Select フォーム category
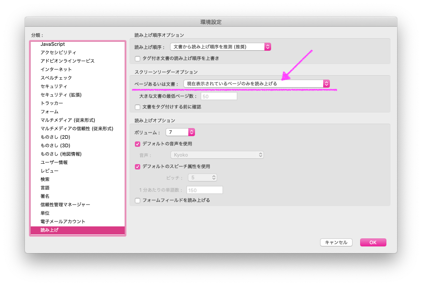The width and height of the screenshot is (422, 286). (77, 112)
